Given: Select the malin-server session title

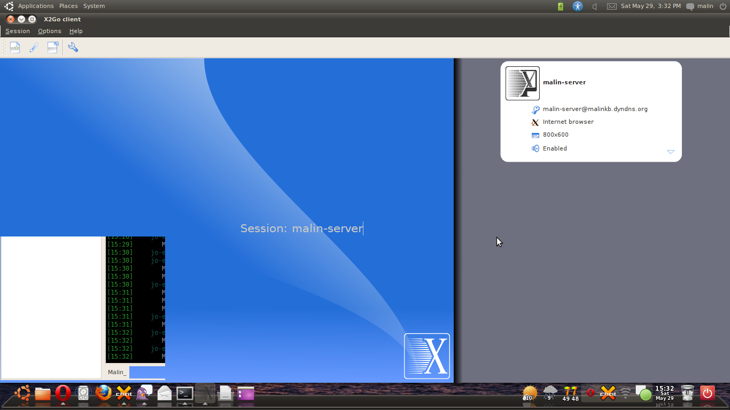Looking at the screenshot, I should click(564, 82).
